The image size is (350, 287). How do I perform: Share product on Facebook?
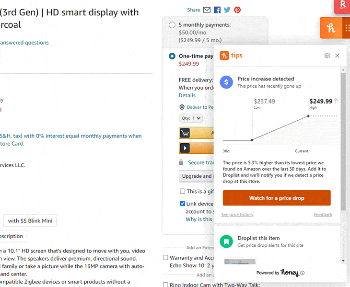(217, 10)
